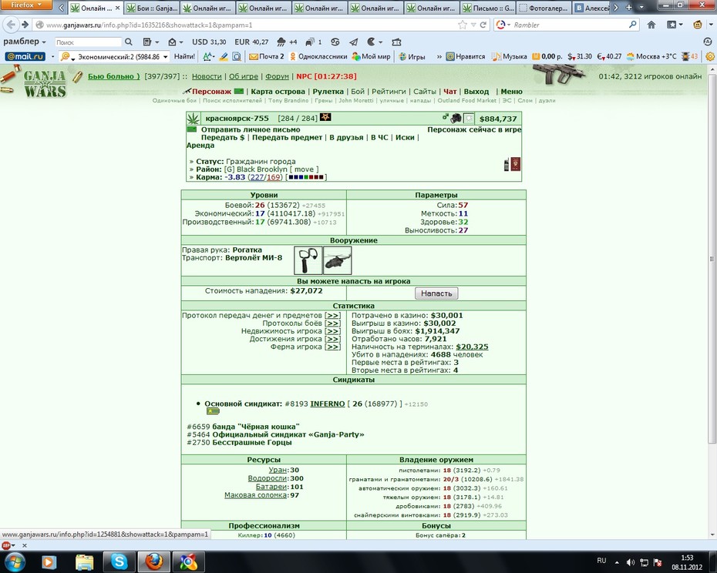
Task: Click the traffic light icon in Mail.ru toolbar
Action: tap(685, 57)
